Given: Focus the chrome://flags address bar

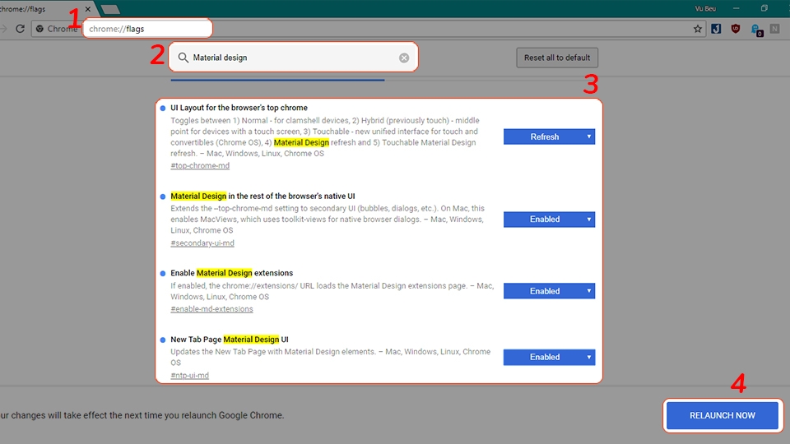Looking at the screenshot, I should click(x=147, y=29).
